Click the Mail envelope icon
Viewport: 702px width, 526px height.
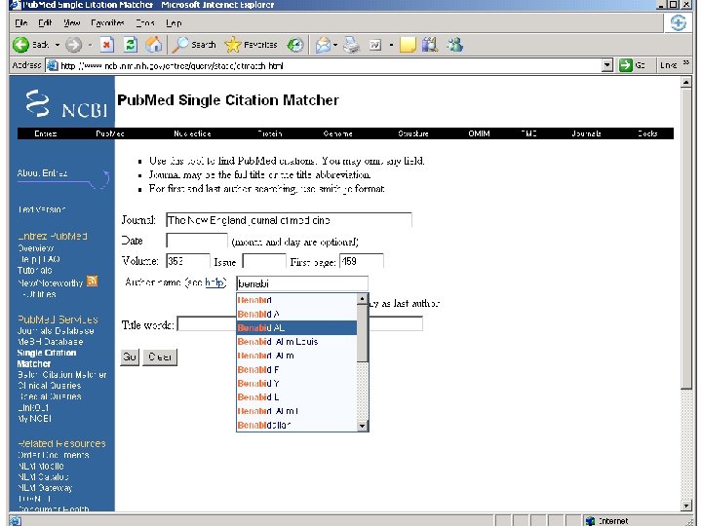click(x=323, y=45)
